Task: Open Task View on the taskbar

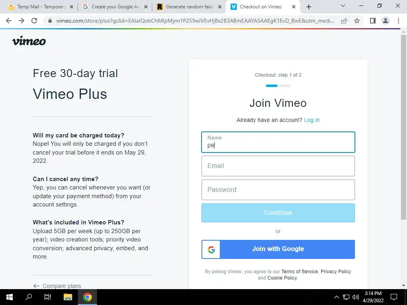Action: [x=48, y=297]
